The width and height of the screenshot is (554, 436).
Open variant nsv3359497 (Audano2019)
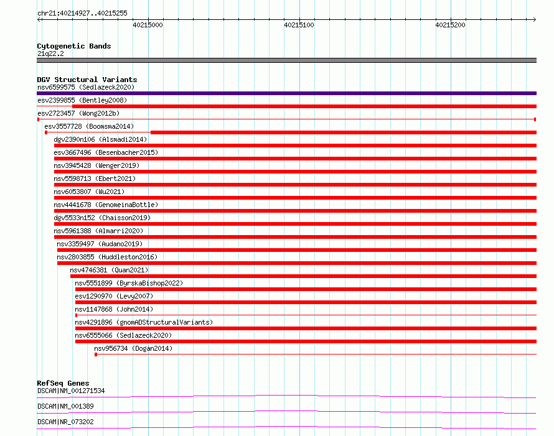[x=100, y=244]
